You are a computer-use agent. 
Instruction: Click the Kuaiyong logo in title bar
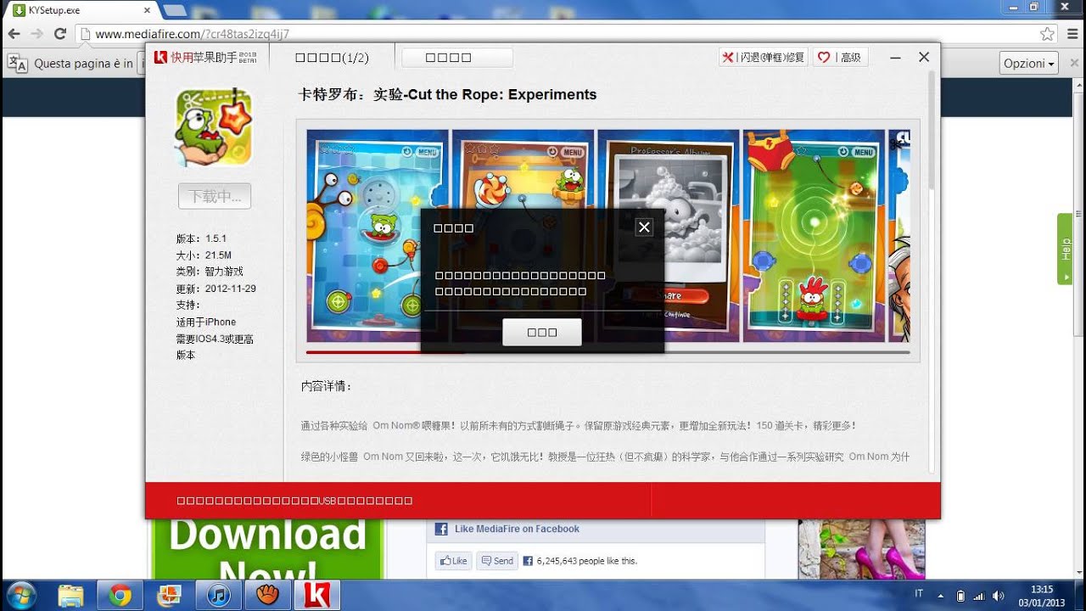[x=204, y=58]
